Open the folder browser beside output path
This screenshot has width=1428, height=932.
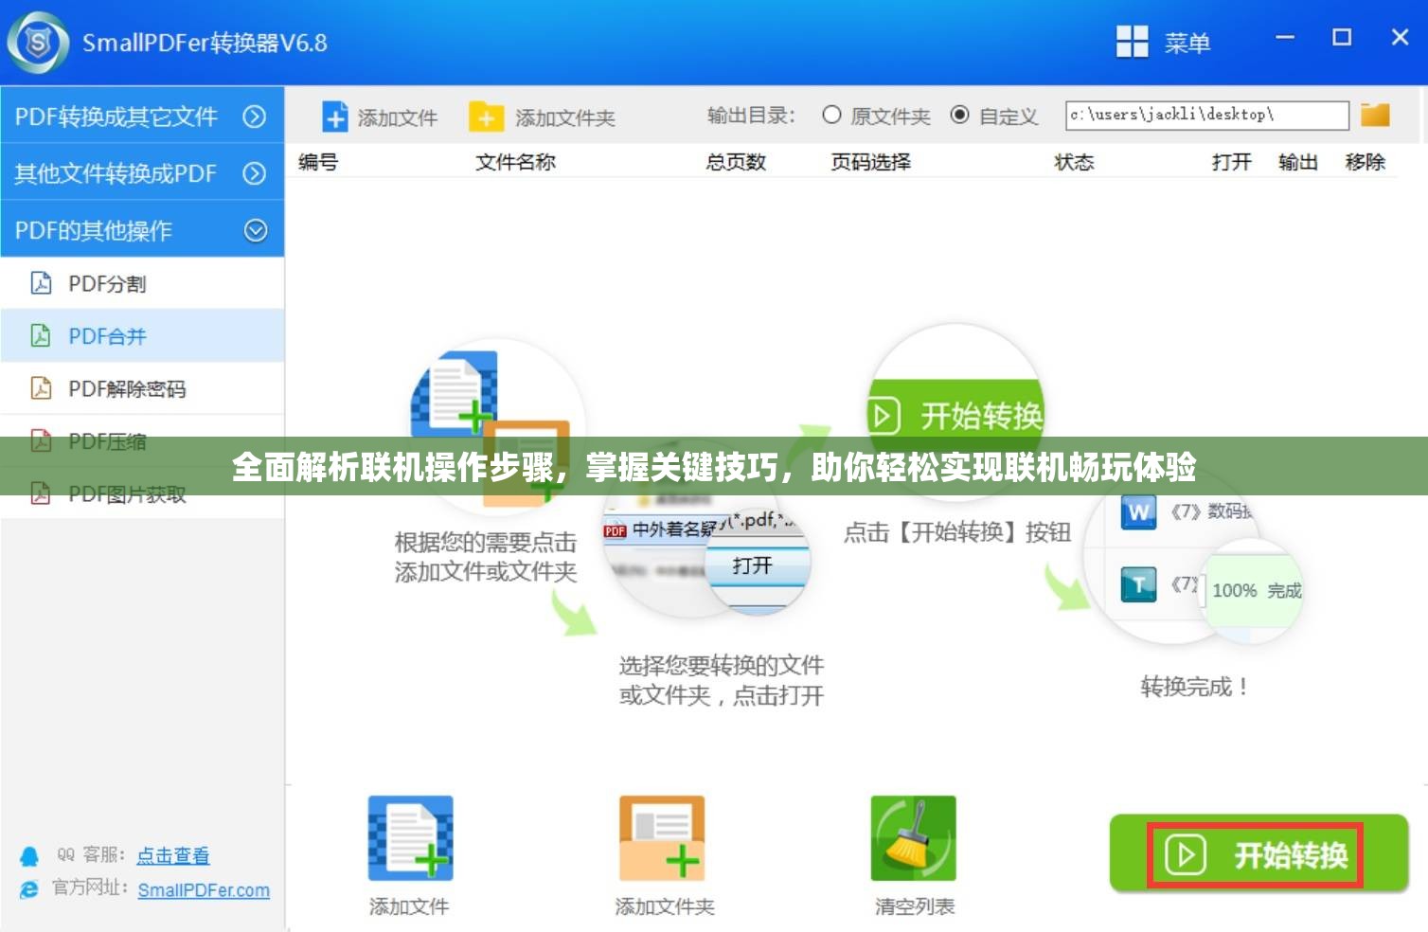(1374, 115)
